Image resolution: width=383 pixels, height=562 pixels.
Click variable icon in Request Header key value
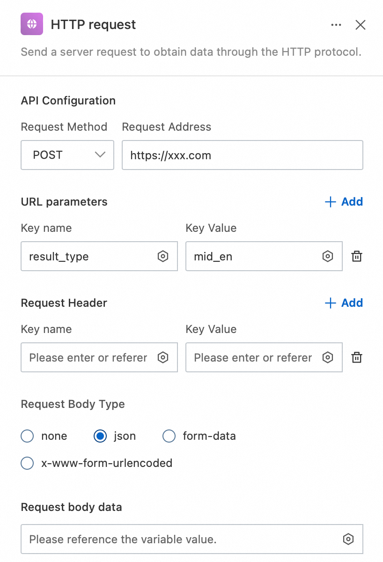coord(328,357)
